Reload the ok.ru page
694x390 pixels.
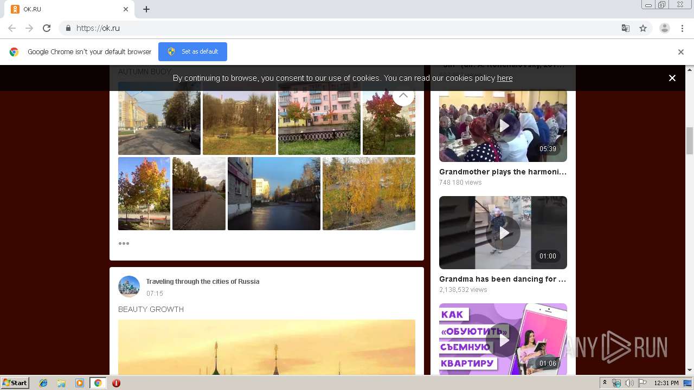tap(47, 28)
